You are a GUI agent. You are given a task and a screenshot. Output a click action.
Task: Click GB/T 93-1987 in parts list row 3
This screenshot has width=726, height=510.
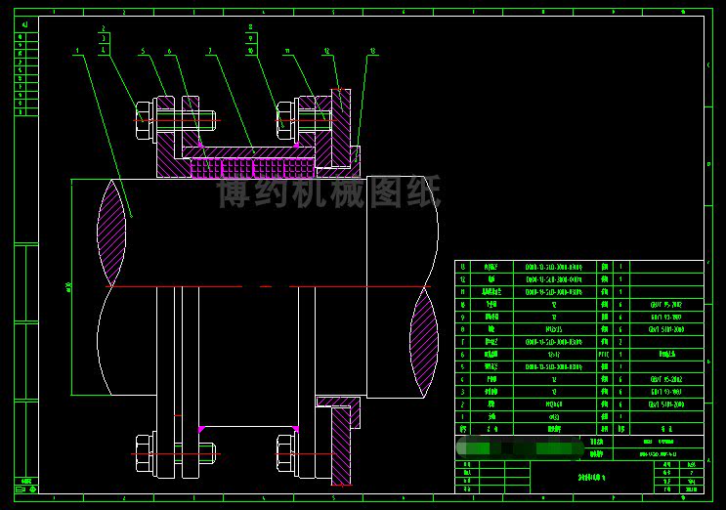coord(665,392)
